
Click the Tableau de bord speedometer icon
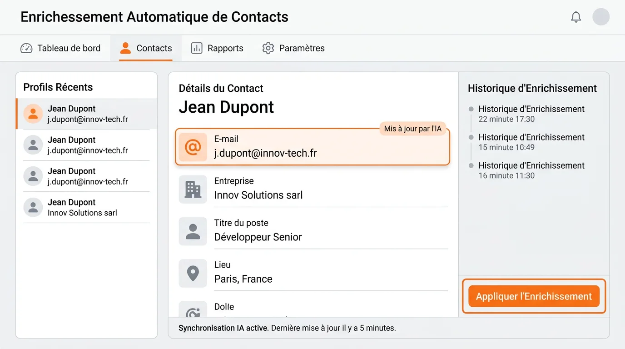click(26, 48)
